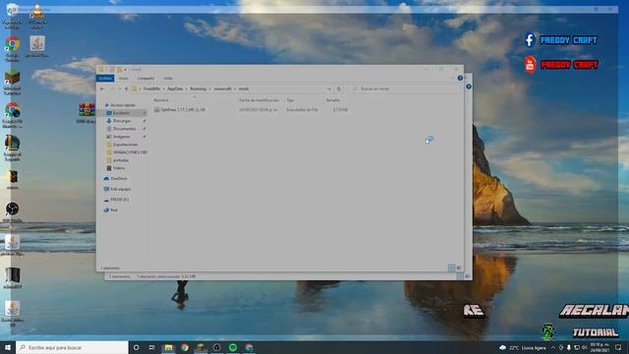
Task: Select Vídeos in navigation pane
Action: [x=118, y=168]
